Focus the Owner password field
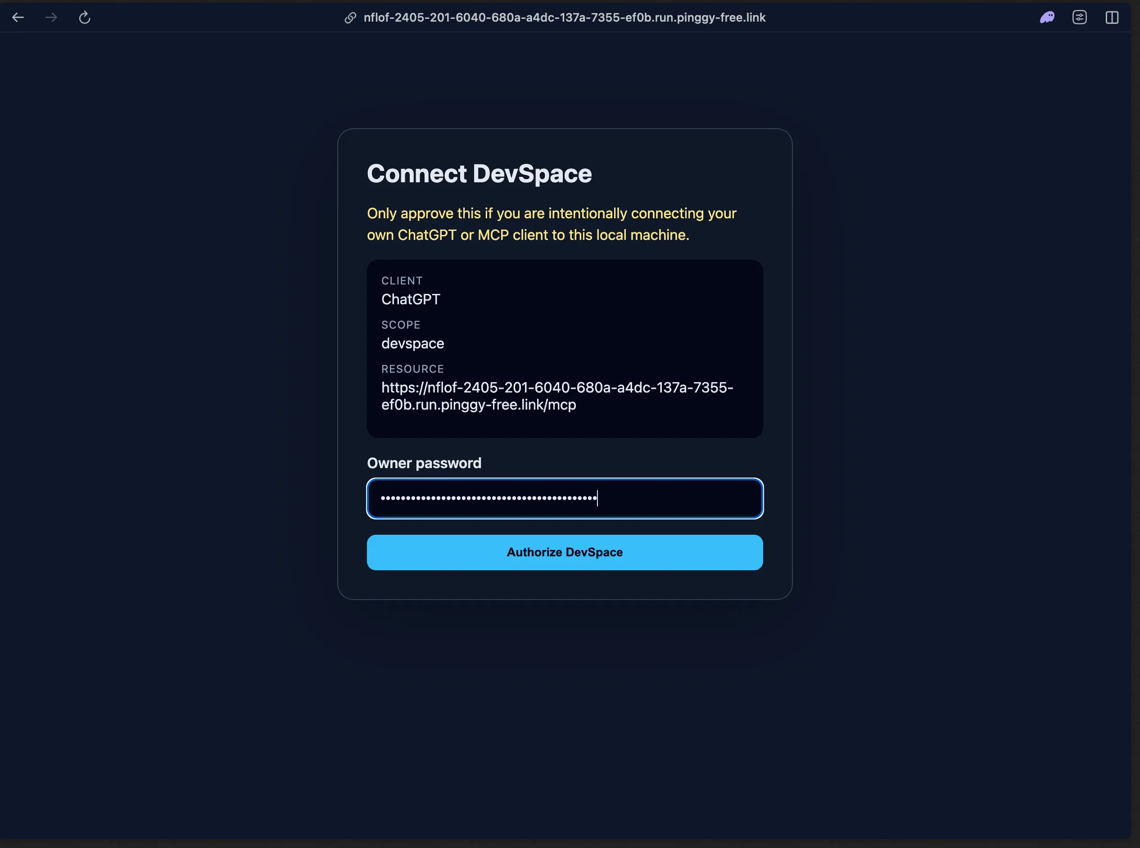Viewport: 1140px width, 848px height. tap(565, 498)
